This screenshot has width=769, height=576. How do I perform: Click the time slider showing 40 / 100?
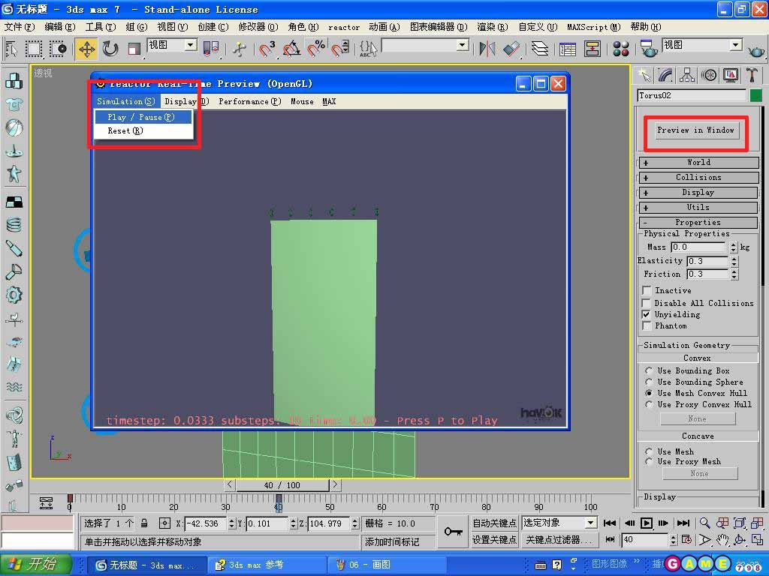pos(282,485)
